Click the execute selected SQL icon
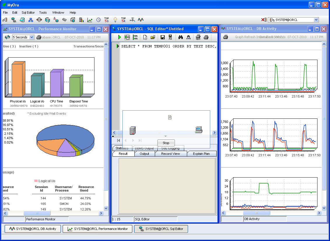 coord(127,37)
